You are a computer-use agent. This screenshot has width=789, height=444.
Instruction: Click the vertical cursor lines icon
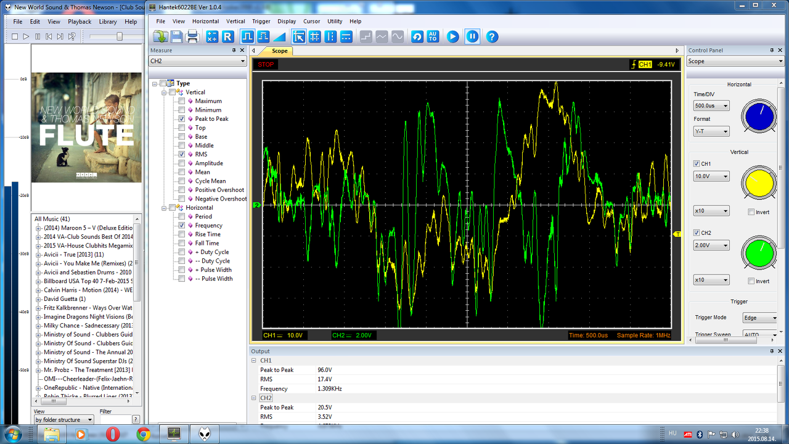point(330,36)
